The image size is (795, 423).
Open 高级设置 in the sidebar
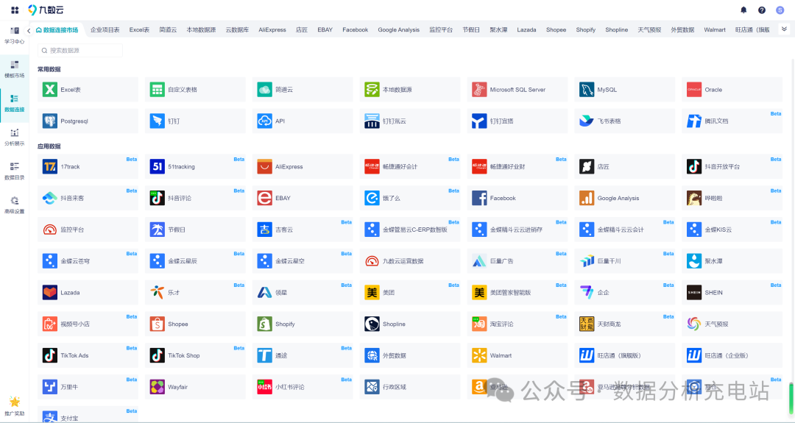pyautogui.click(x=14, y=205)
